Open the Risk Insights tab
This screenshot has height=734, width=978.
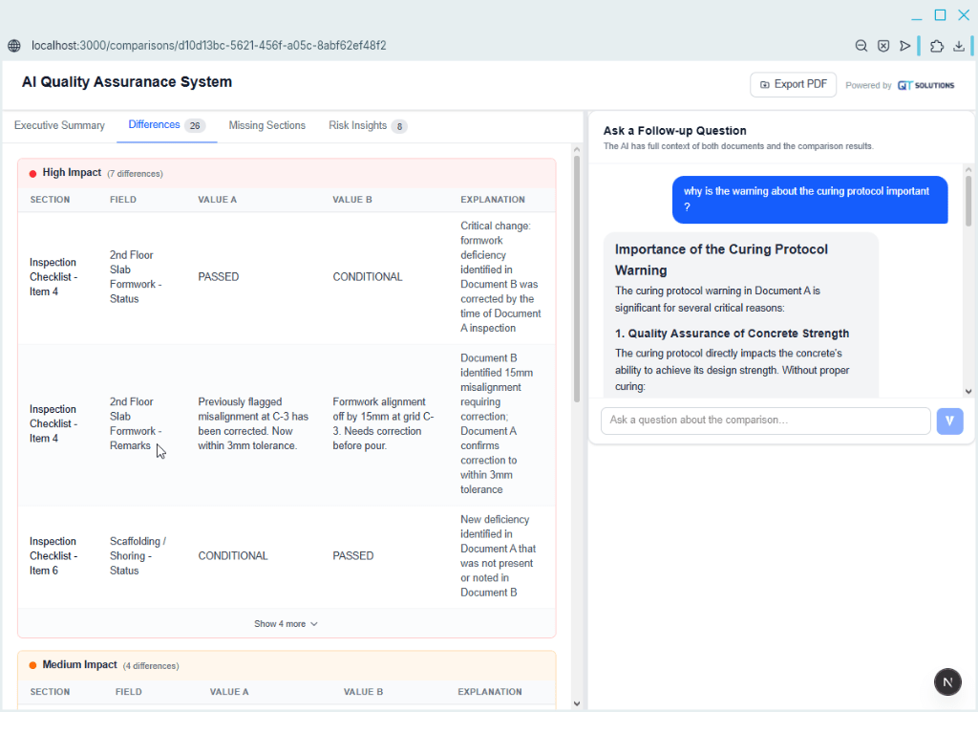pos(368,125)
